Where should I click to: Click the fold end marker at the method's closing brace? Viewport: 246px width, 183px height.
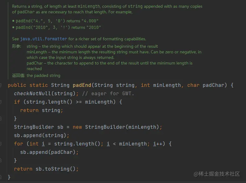point(1,177)
